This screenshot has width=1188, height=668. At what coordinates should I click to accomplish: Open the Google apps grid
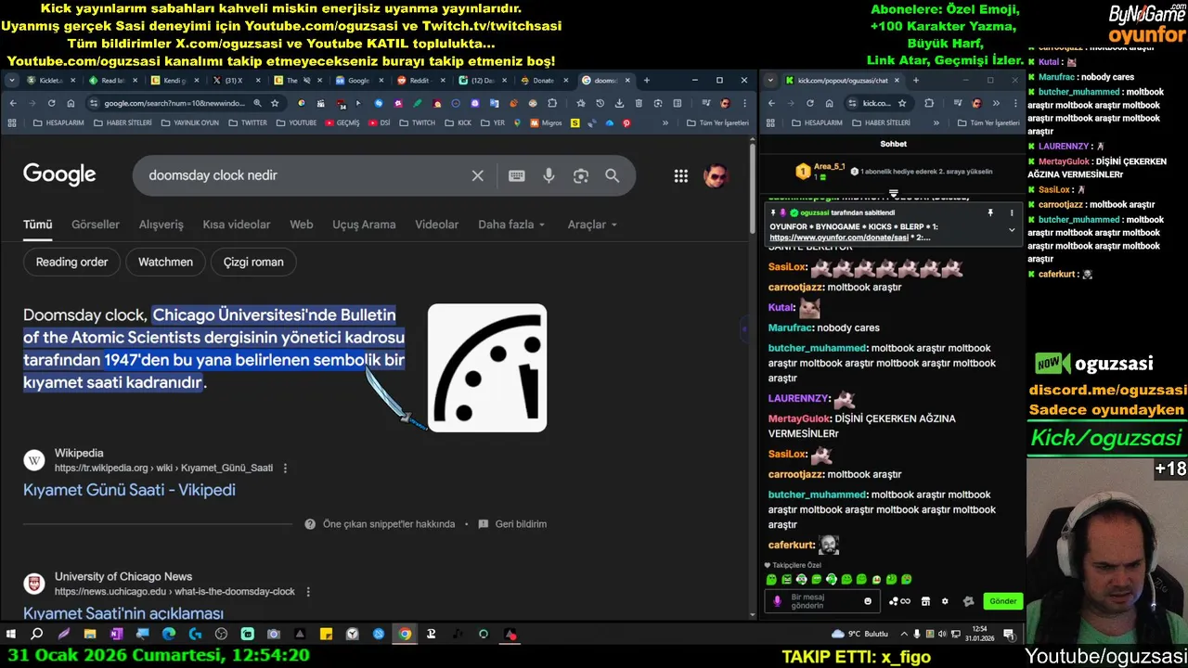(x=681, y=175)
